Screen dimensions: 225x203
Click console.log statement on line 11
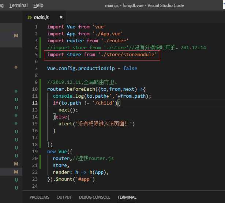(x=102, y=96)
